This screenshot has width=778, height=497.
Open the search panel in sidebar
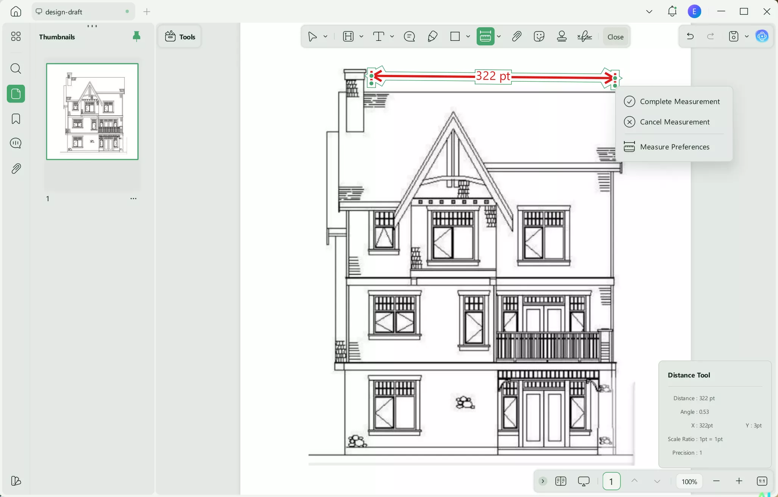(16, 68)
